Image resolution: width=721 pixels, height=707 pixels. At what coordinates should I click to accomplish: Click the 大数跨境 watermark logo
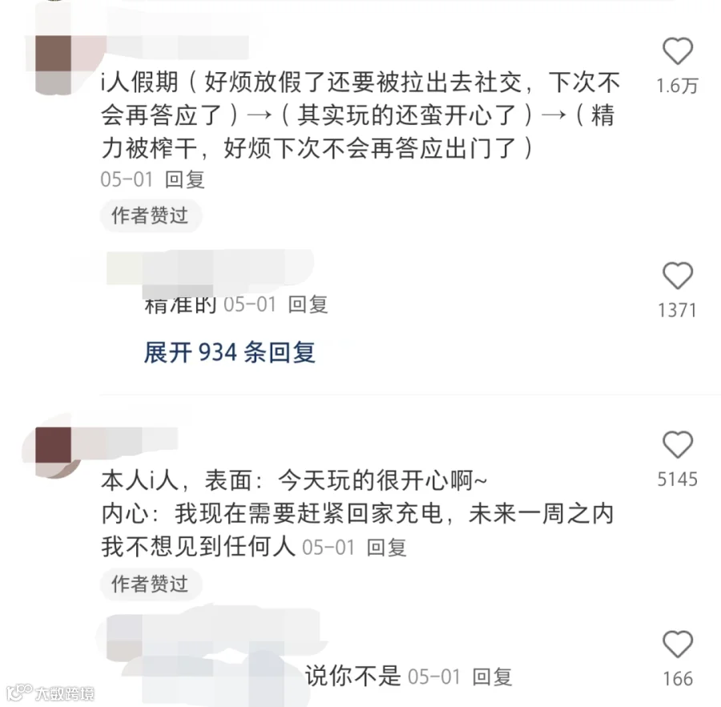click(50, 693)
